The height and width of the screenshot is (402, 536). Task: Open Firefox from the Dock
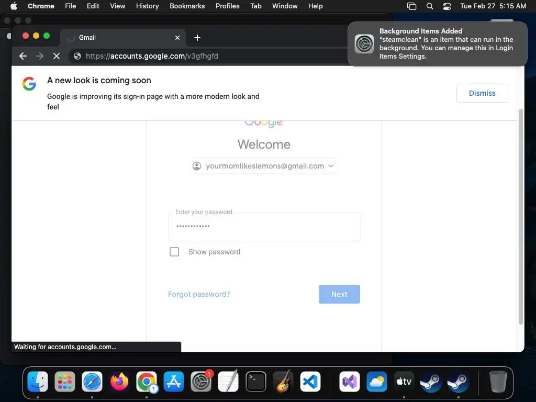point(119,382)
